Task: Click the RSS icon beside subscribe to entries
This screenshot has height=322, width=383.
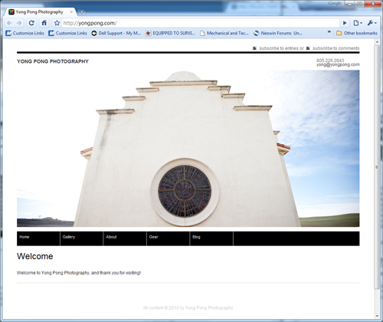Action: pyautogui.click(x=254, y=48)
